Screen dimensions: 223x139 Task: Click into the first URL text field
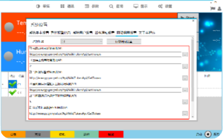coord(105,54)
